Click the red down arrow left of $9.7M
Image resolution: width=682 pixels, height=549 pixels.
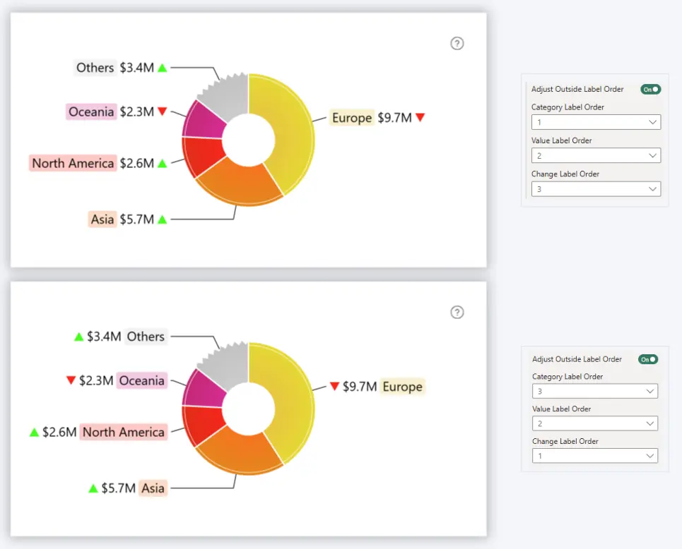(334, 387)
